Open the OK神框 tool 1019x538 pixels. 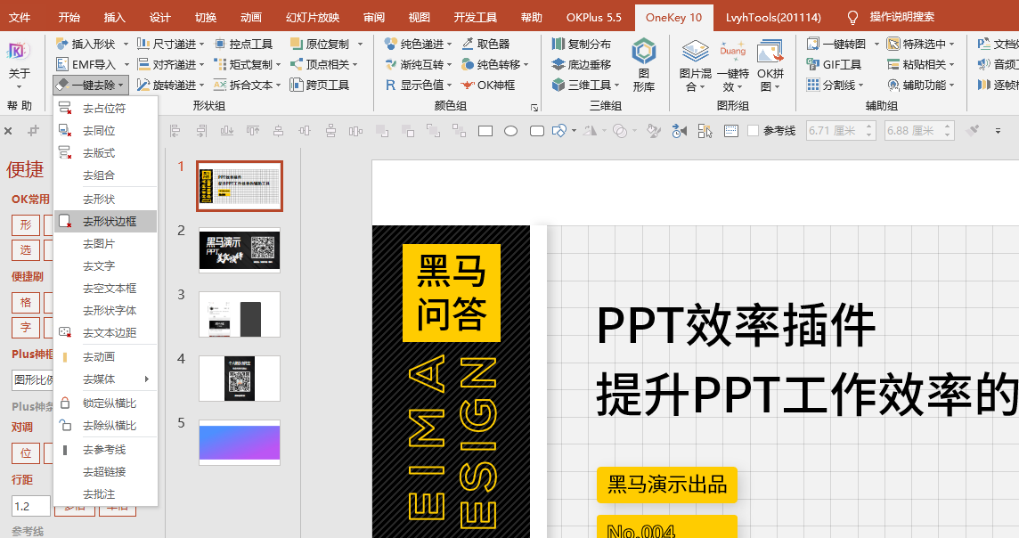click(488, 86)
